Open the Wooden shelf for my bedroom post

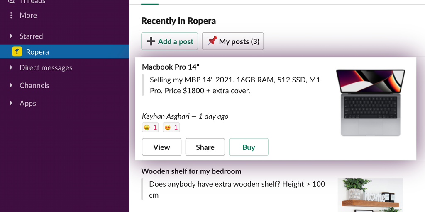[191, 171]
